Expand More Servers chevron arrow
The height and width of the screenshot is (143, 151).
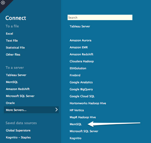click(x=57, y=110)
